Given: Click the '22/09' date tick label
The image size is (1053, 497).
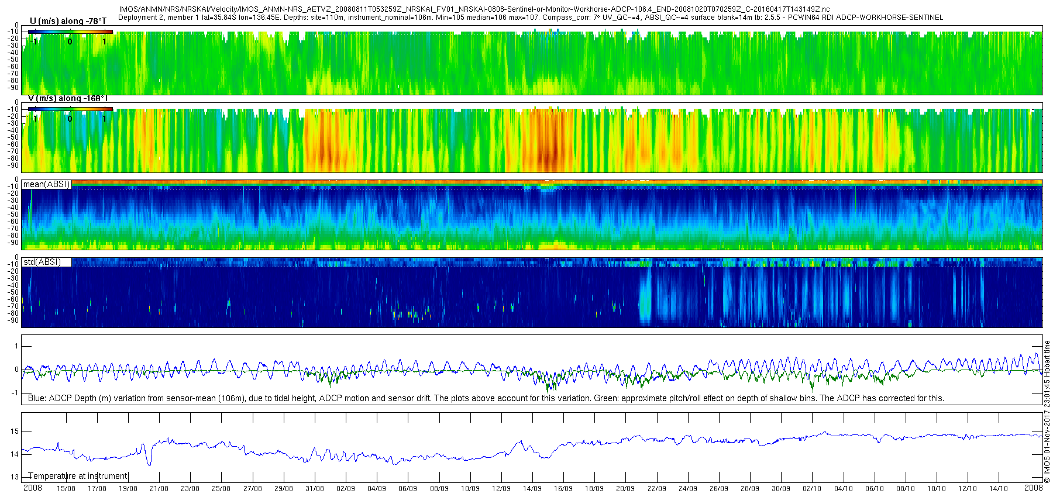Looking at the screenshot, I should 657,489.
